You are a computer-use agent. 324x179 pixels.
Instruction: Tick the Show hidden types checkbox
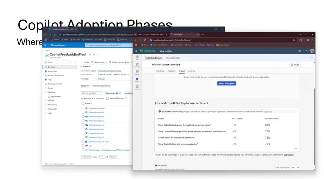108,98
